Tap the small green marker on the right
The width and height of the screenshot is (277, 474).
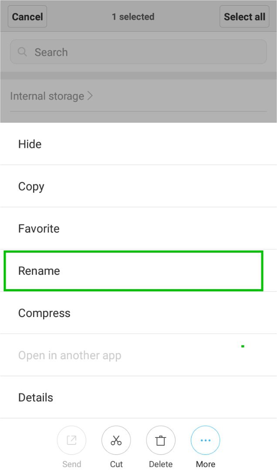pos(243,346)
